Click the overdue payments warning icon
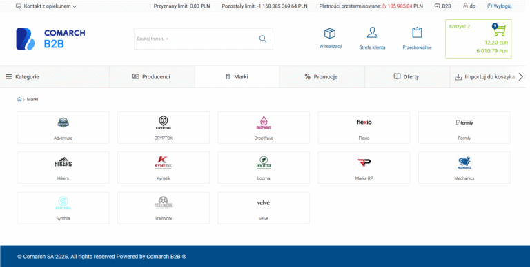The width and height of the screenshot is (530, 267). click(384, 6)
